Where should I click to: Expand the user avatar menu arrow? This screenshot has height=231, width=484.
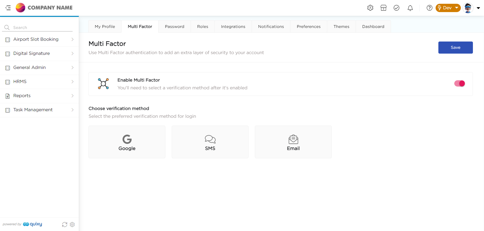(x=478, y=8)
